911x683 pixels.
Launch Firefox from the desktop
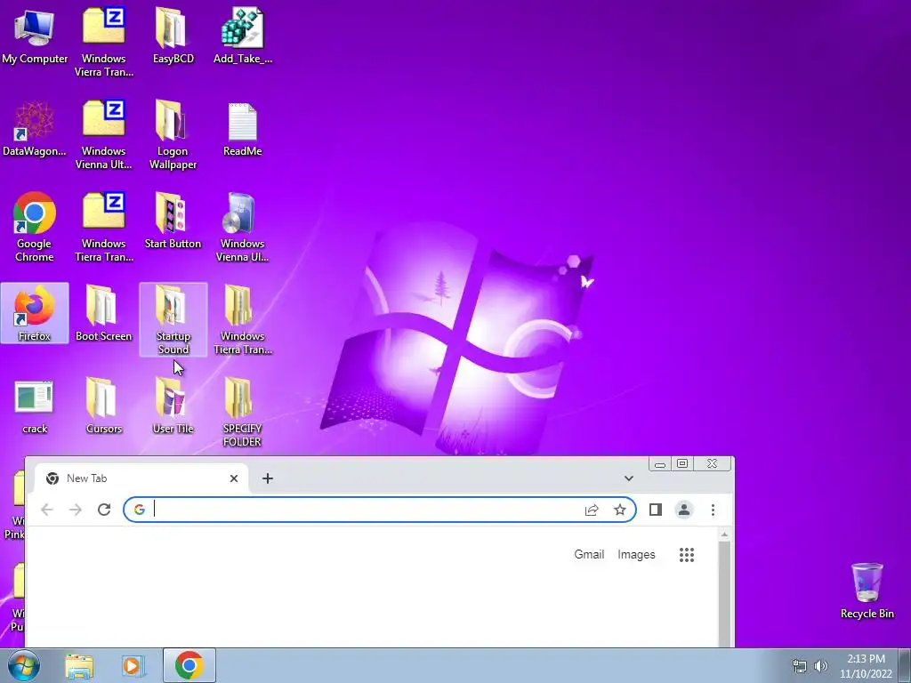coord(35,313)
